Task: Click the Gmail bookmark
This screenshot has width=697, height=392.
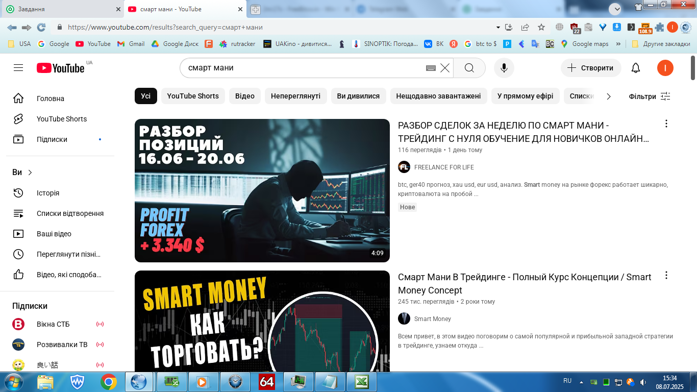Action: [131, 44]
